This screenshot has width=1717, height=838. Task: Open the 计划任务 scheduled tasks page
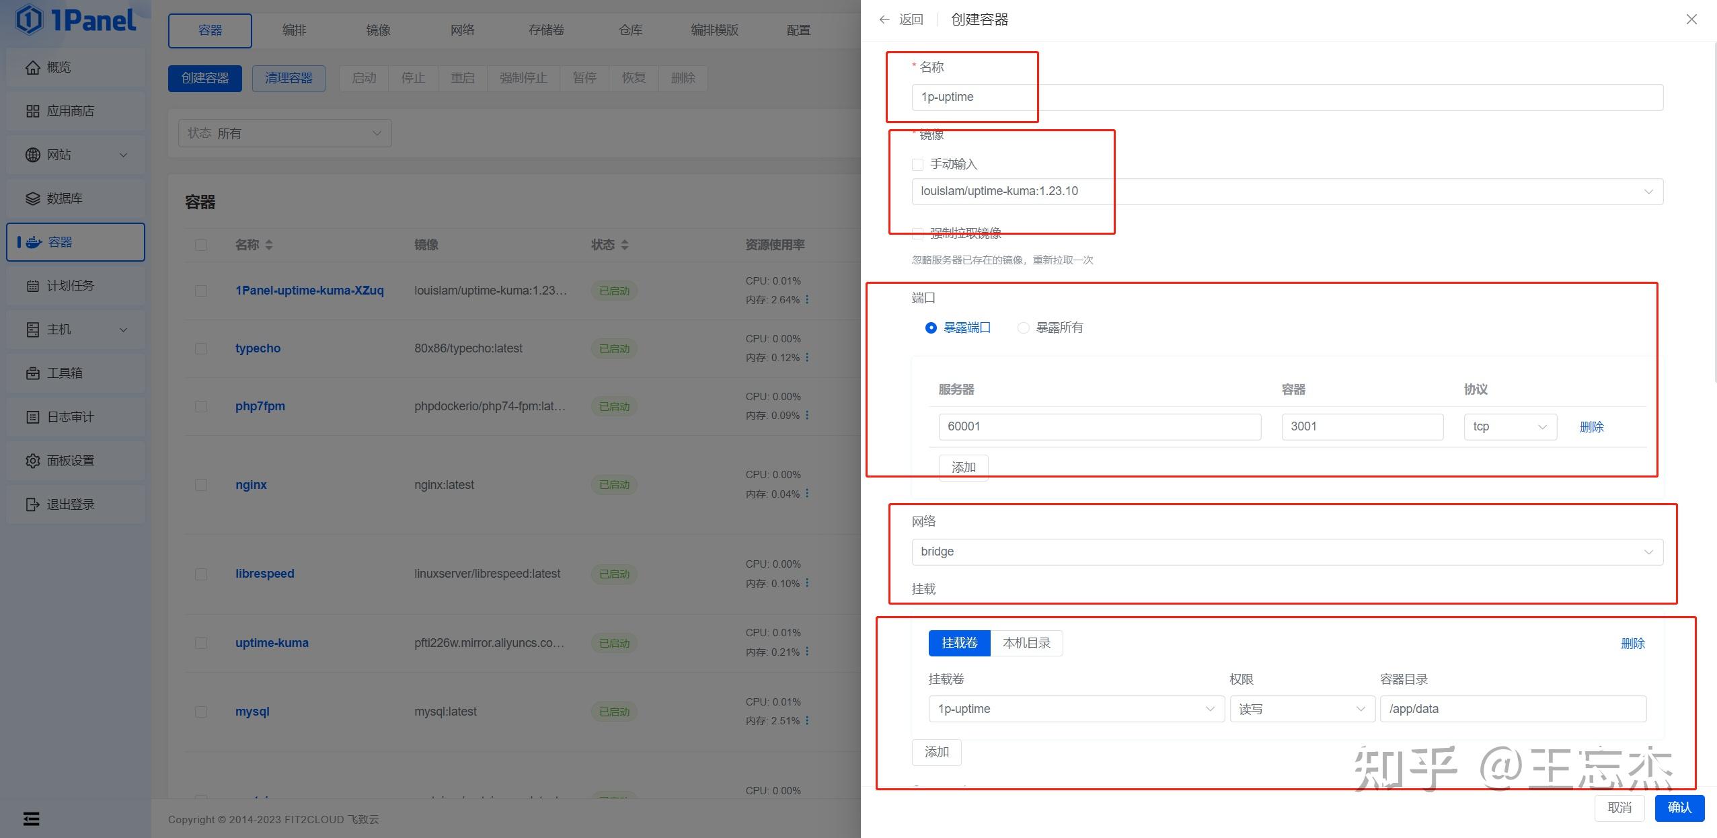click(70, 285)
